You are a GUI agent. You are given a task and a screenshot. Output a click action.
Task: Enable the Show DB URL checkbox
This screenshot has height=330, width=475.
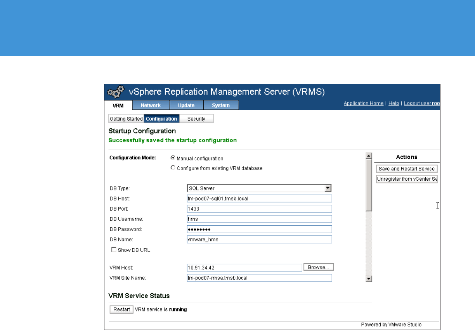click(114, 250)
